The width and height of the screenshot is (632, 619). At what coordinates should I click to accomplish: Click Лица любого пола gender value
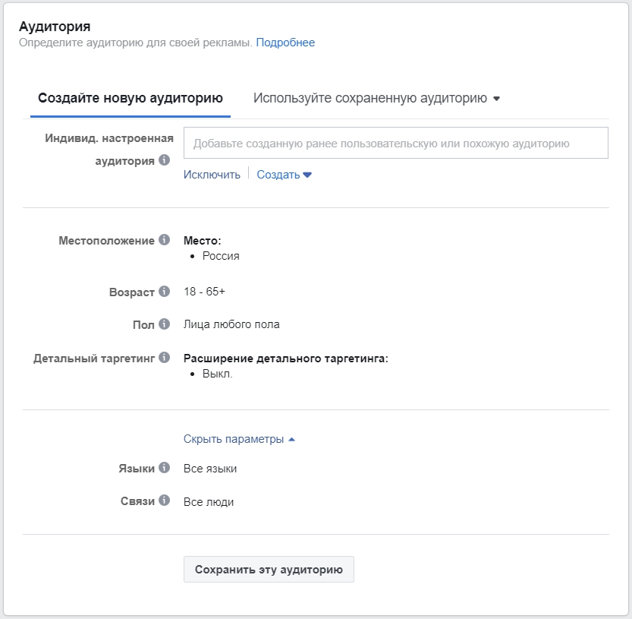click(x=231, y=324)
